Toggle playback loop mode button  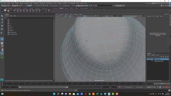tap(158, 87)
